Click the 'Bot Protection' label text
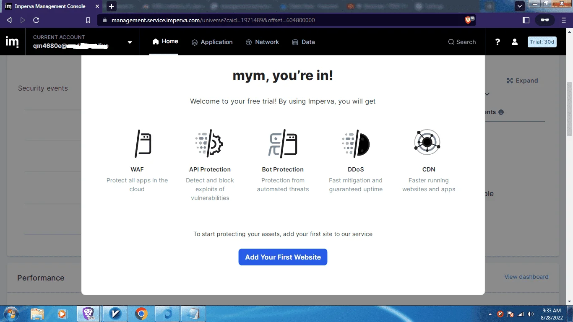This screenshot has width=573, height=322. coord(283,169)
